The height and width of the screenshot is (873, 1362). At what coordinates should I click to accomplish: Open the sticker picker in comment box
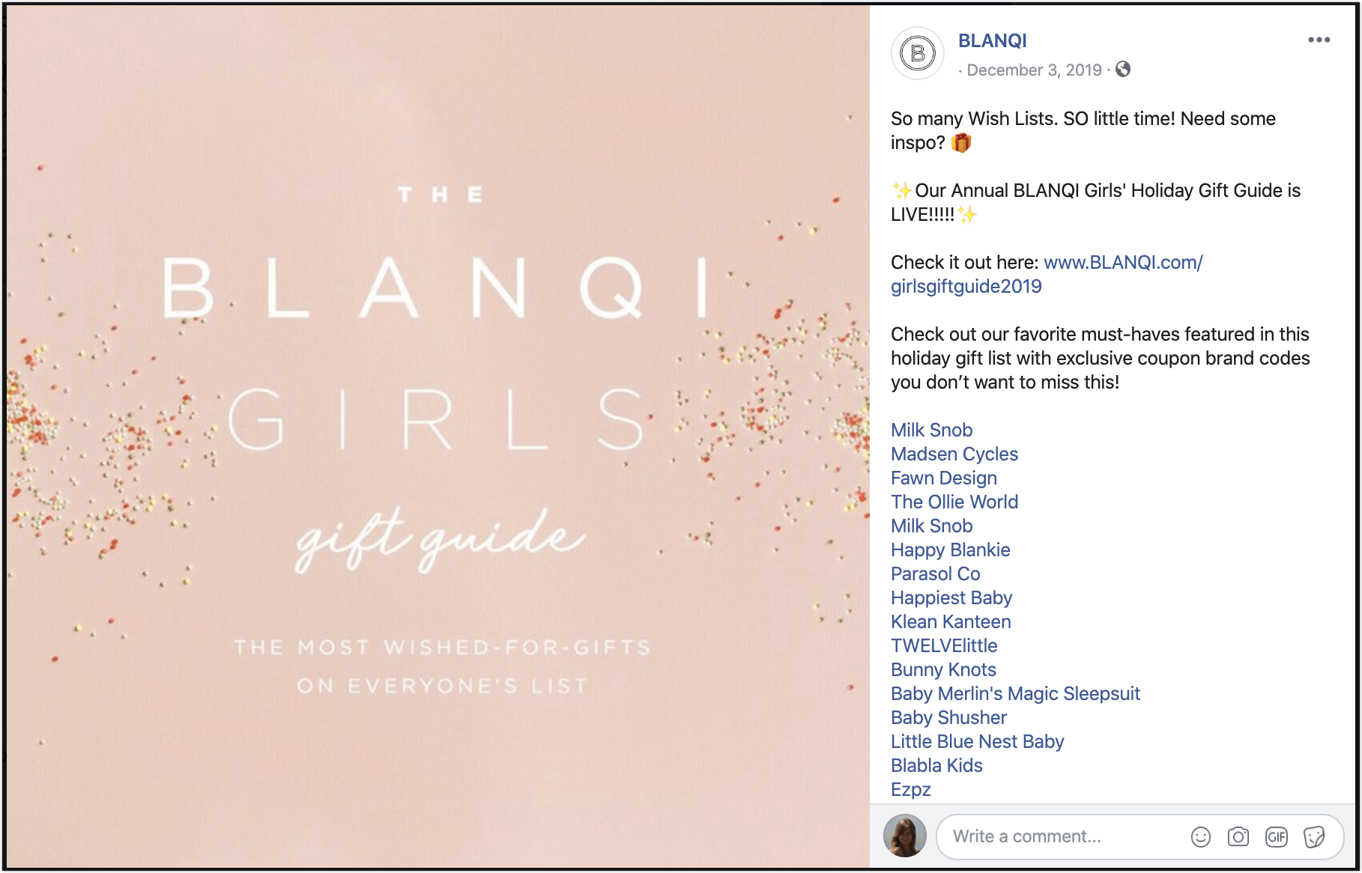1314,836
